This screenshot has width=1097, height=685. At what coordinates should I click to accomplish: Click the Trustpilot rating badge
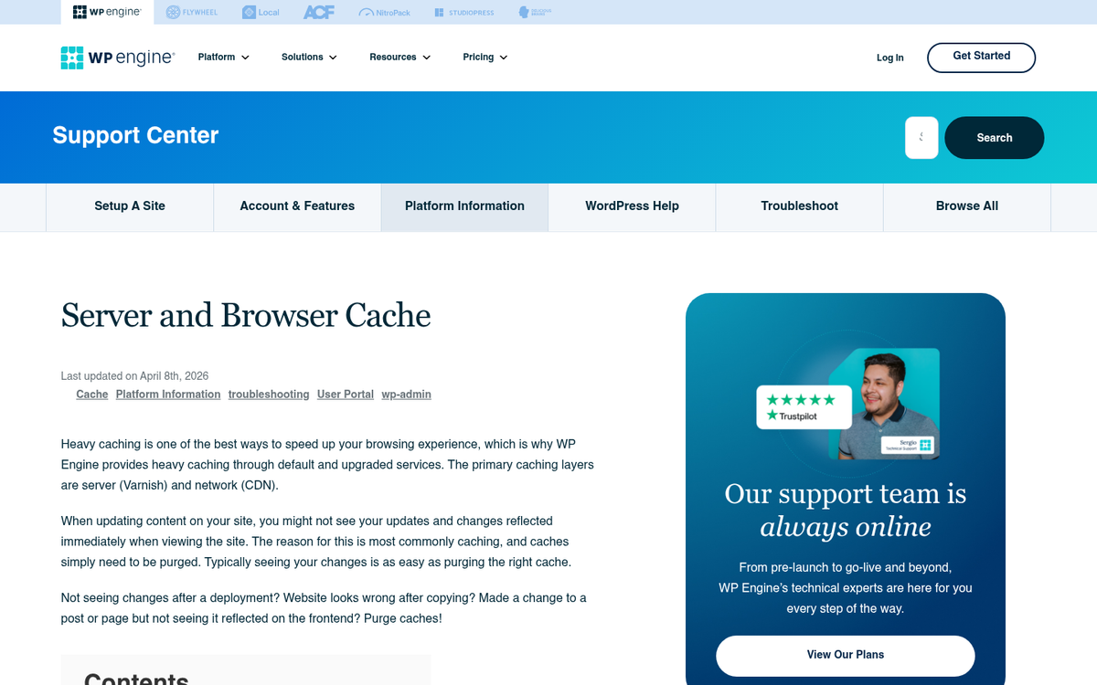[x=803, y=407]
